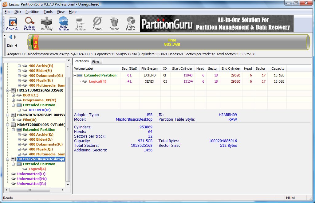The image size is (315, 203).
Task: Click the Save All toolbar icon
Action: [13, 24]
